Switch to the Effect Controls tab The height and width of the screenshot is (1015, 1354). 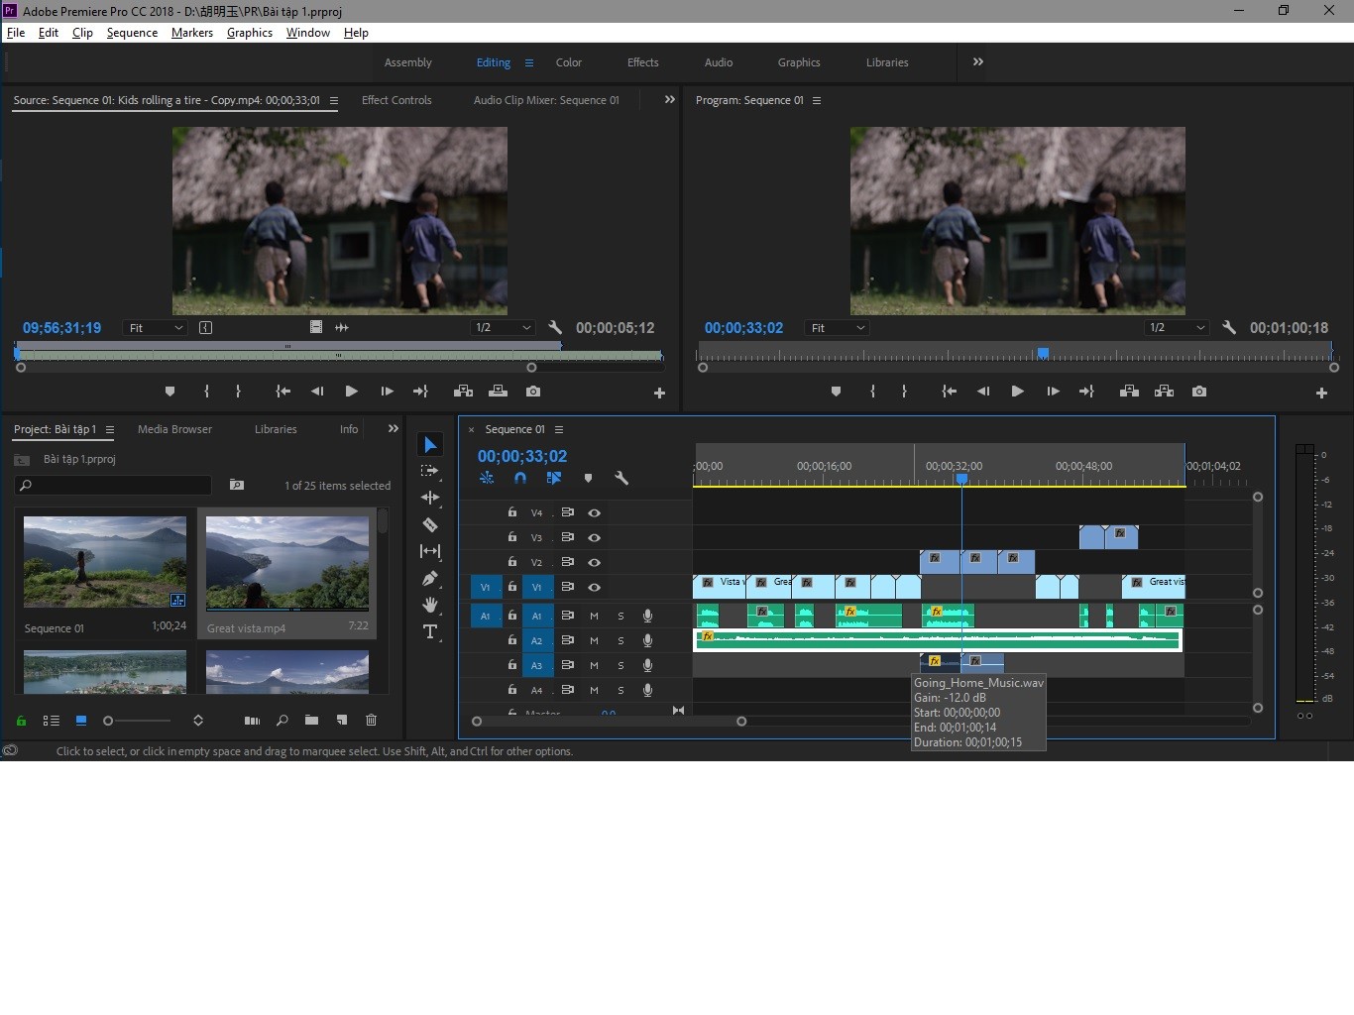coord(396,100)
